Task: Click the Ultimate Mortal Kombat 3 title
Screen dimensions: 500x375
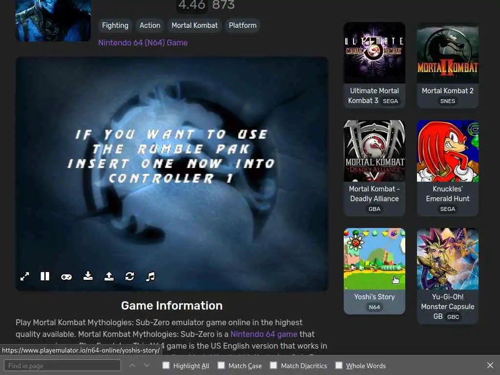Action: coord(374,96)
